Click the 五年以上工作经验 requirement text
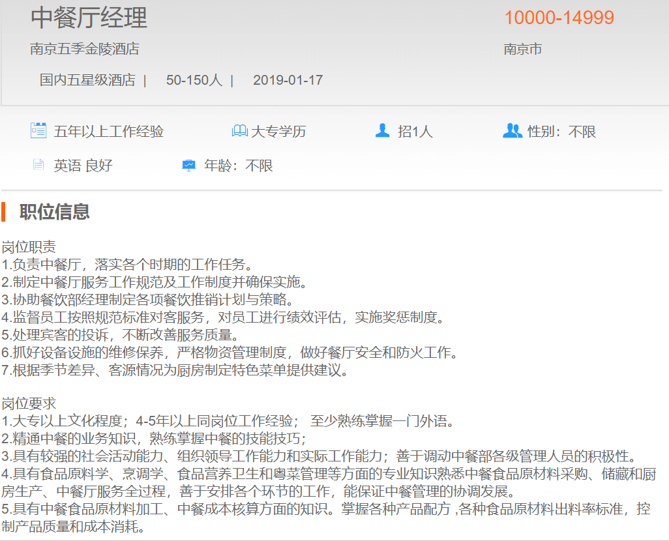Screen dimensions: 669x541 pyautogui.click(x=108, y=132)
